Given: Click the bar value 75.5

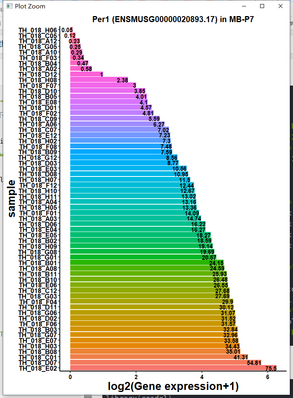Looking at the screenshot, I should 271,369.
